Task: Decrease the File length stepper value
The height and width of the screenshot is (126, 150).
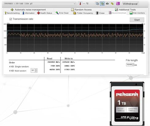Action: pos(133,65)
